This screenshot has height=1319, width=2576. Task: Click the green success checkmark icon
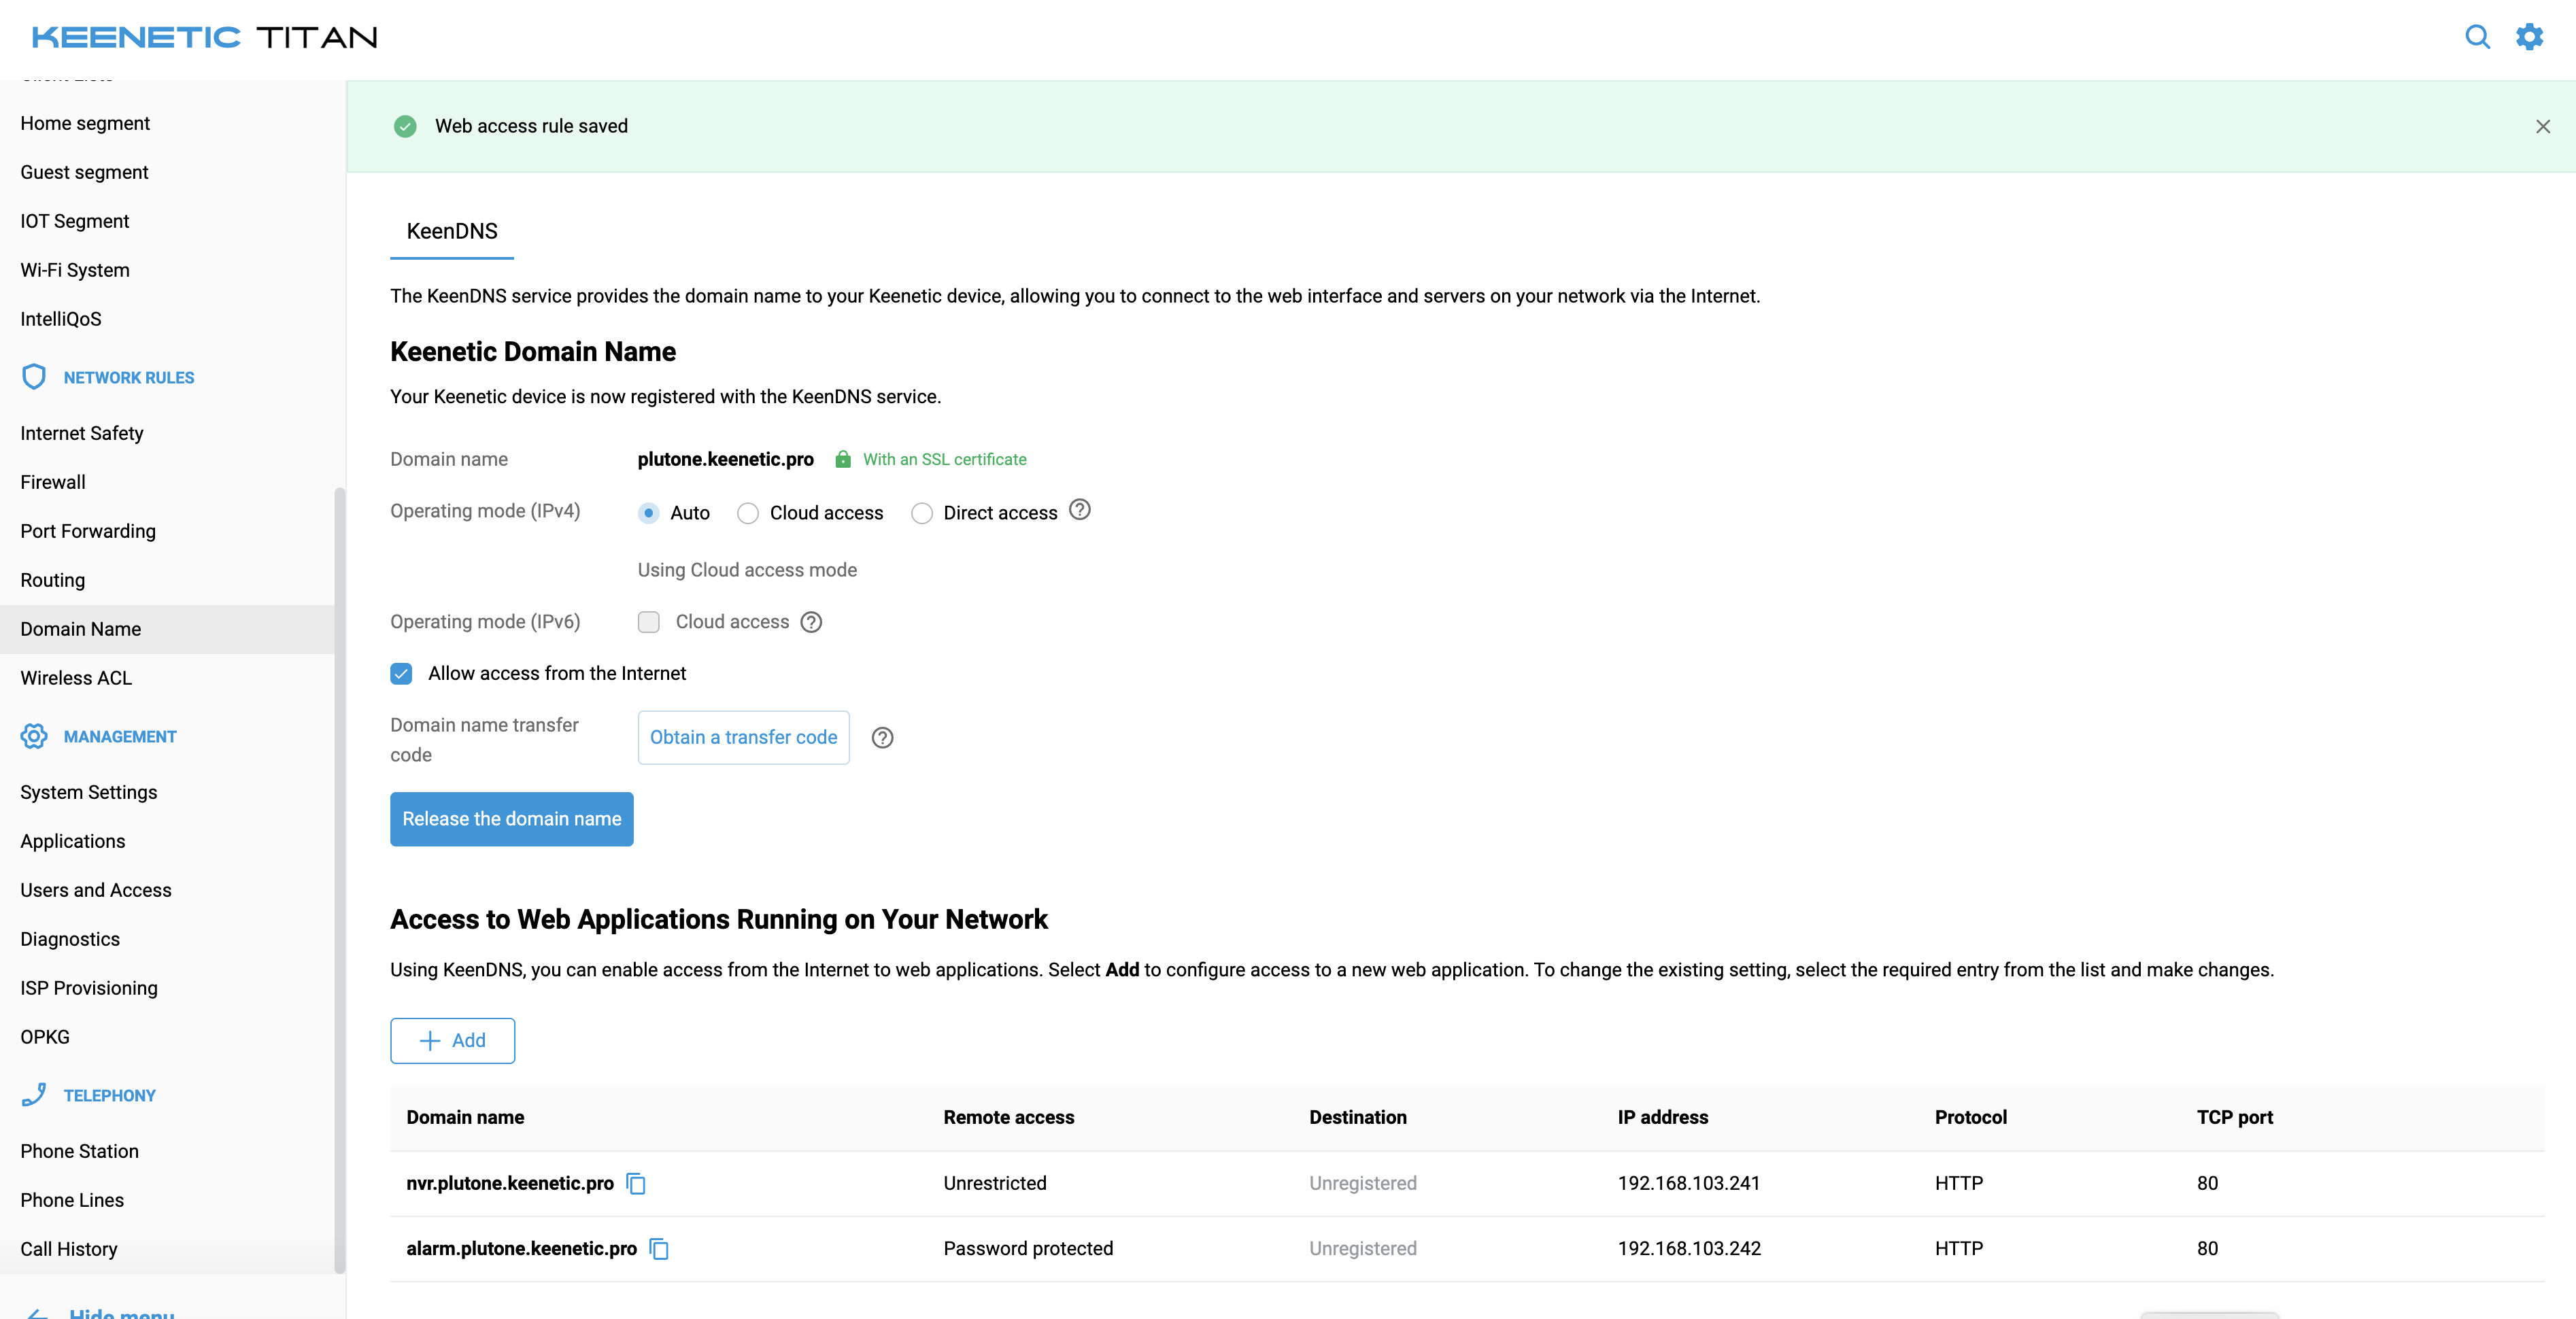tap(405, 126)
